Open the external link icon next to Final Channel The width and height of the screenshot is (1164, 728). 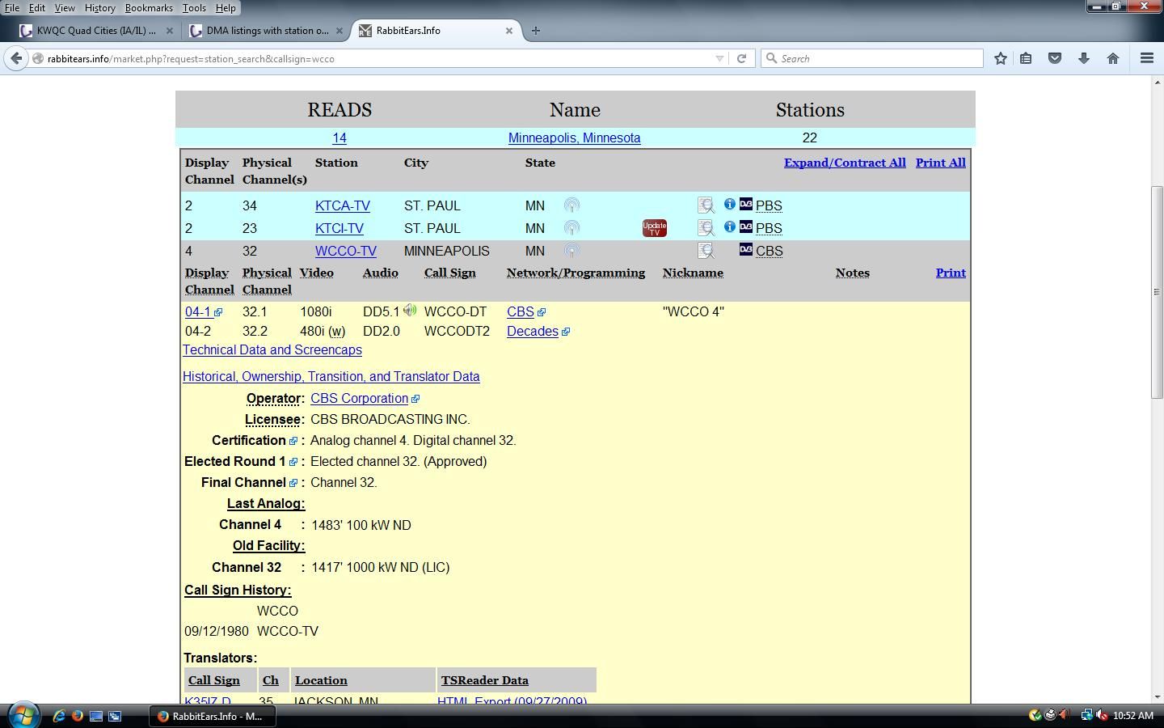293,483
